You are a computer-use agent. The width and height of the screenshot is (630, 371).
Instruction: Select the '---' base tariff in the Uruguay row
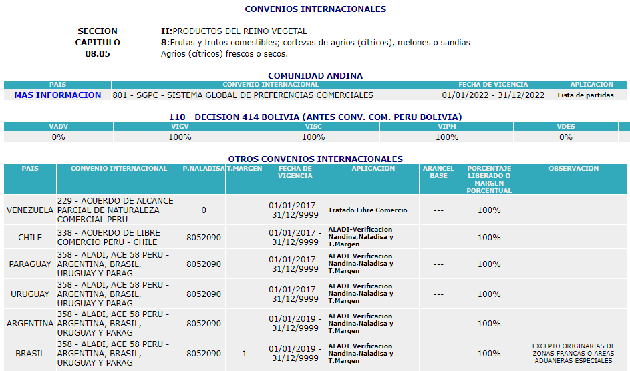(x=438, y=294)
